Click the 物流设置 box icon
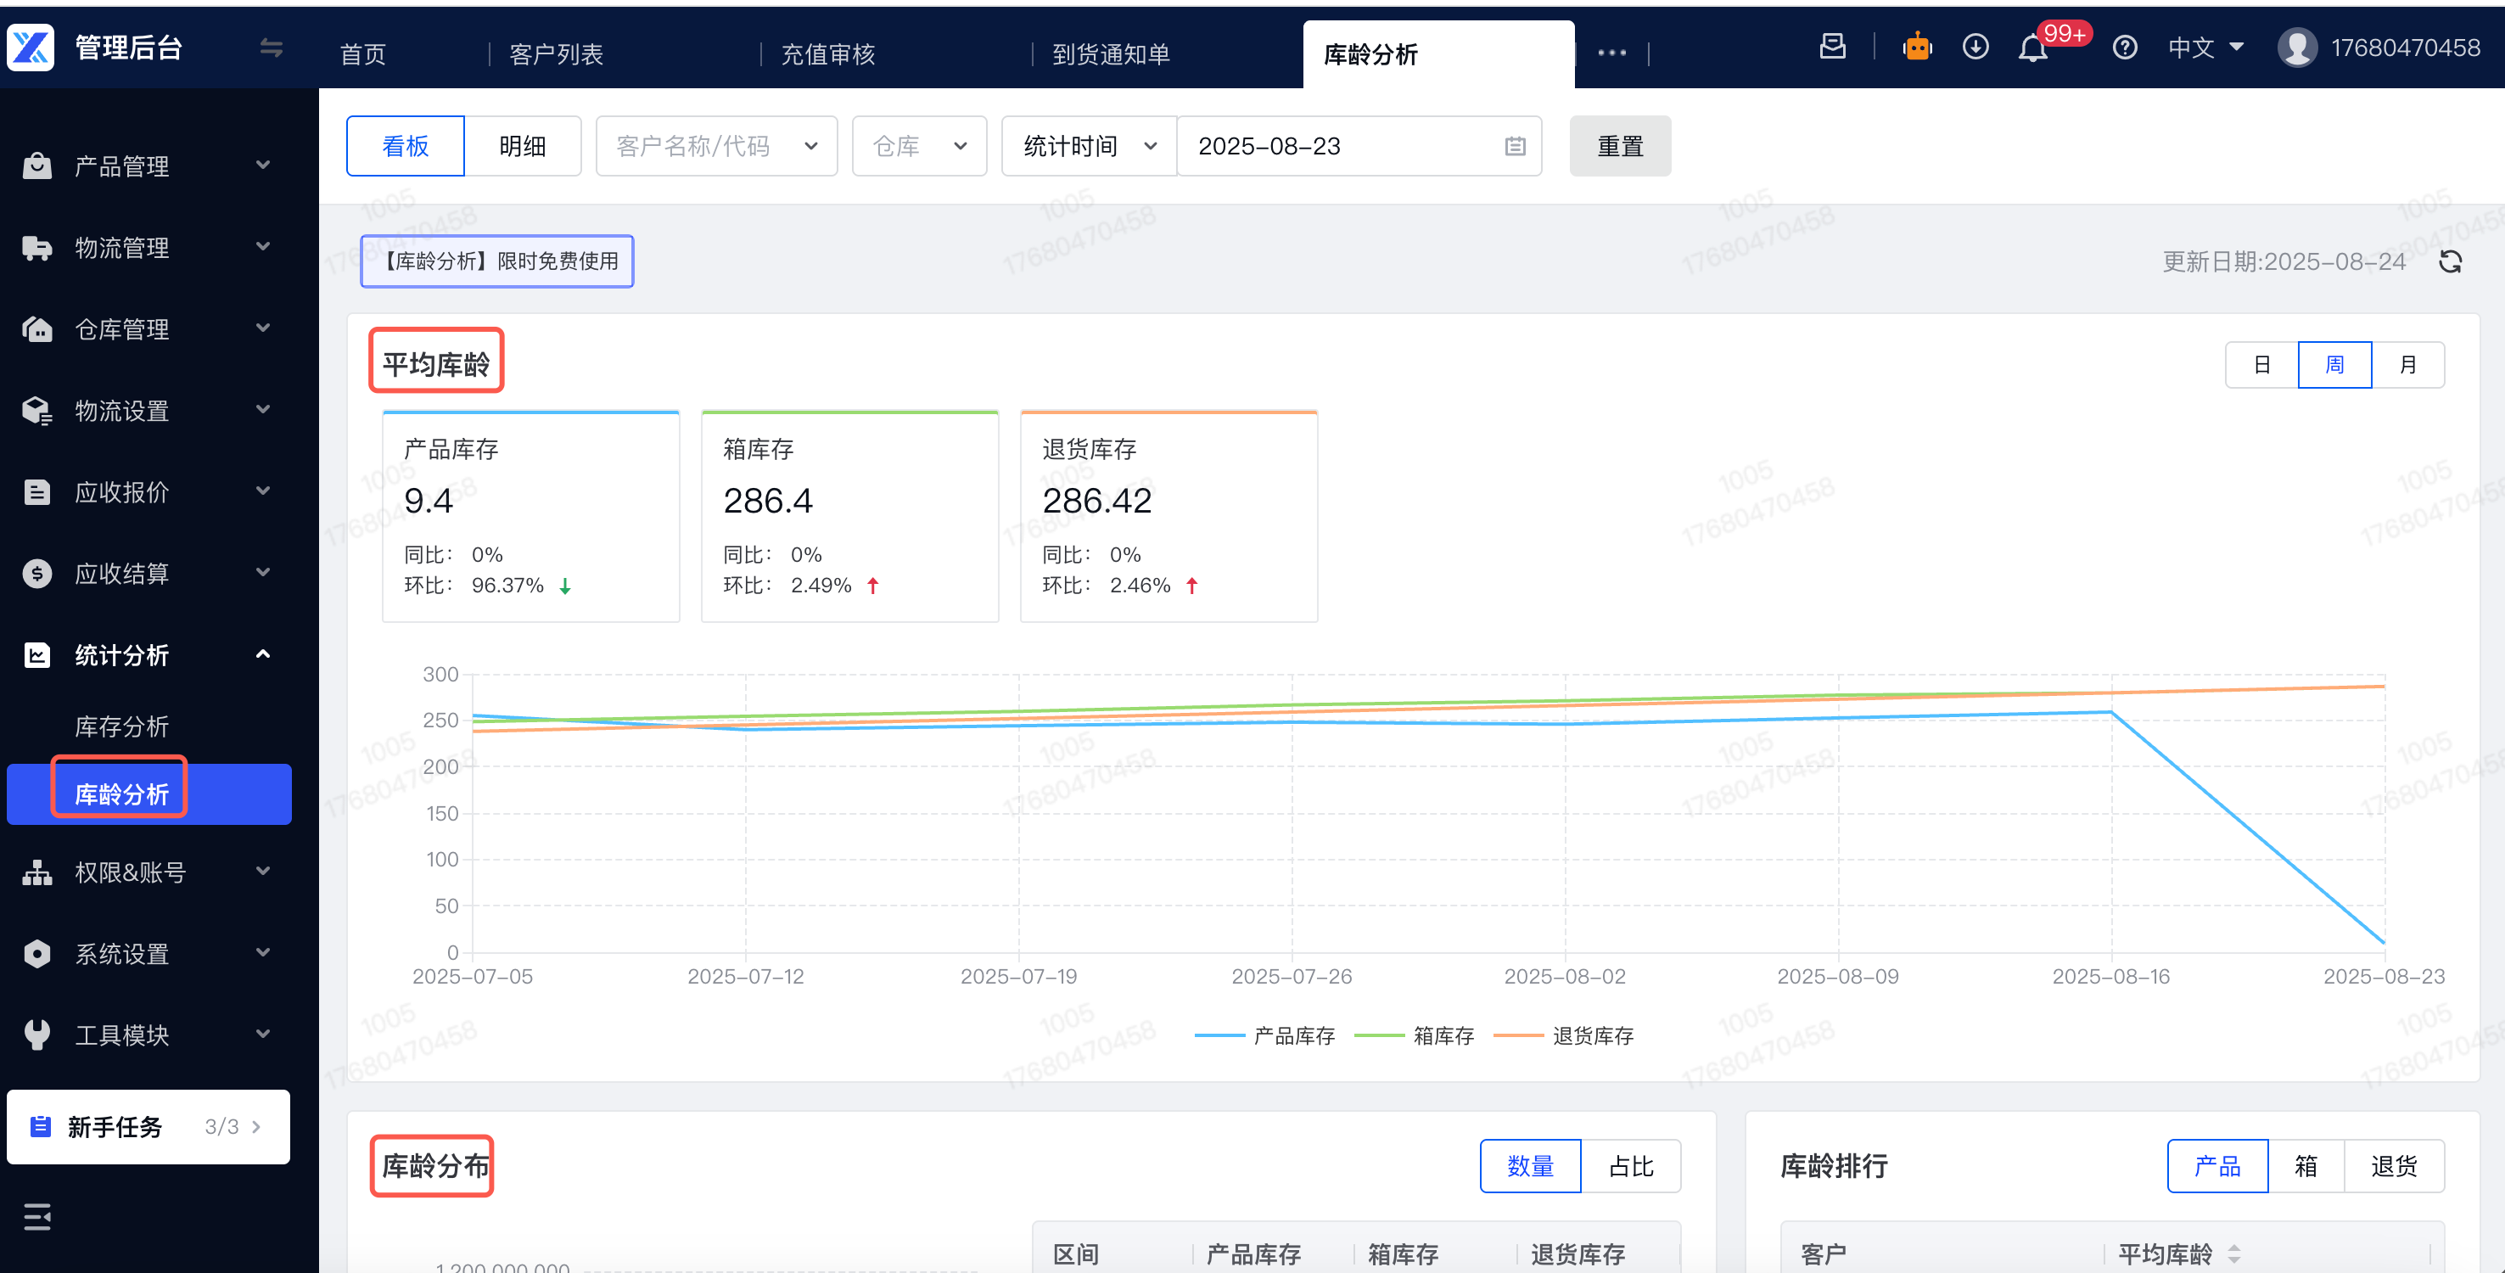Viewport: 2505px width, 1273px height. [37, 412]
